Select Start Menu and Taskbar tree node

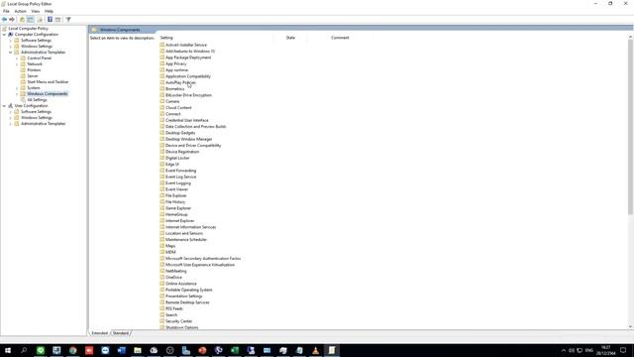click(x=48, y=81)
